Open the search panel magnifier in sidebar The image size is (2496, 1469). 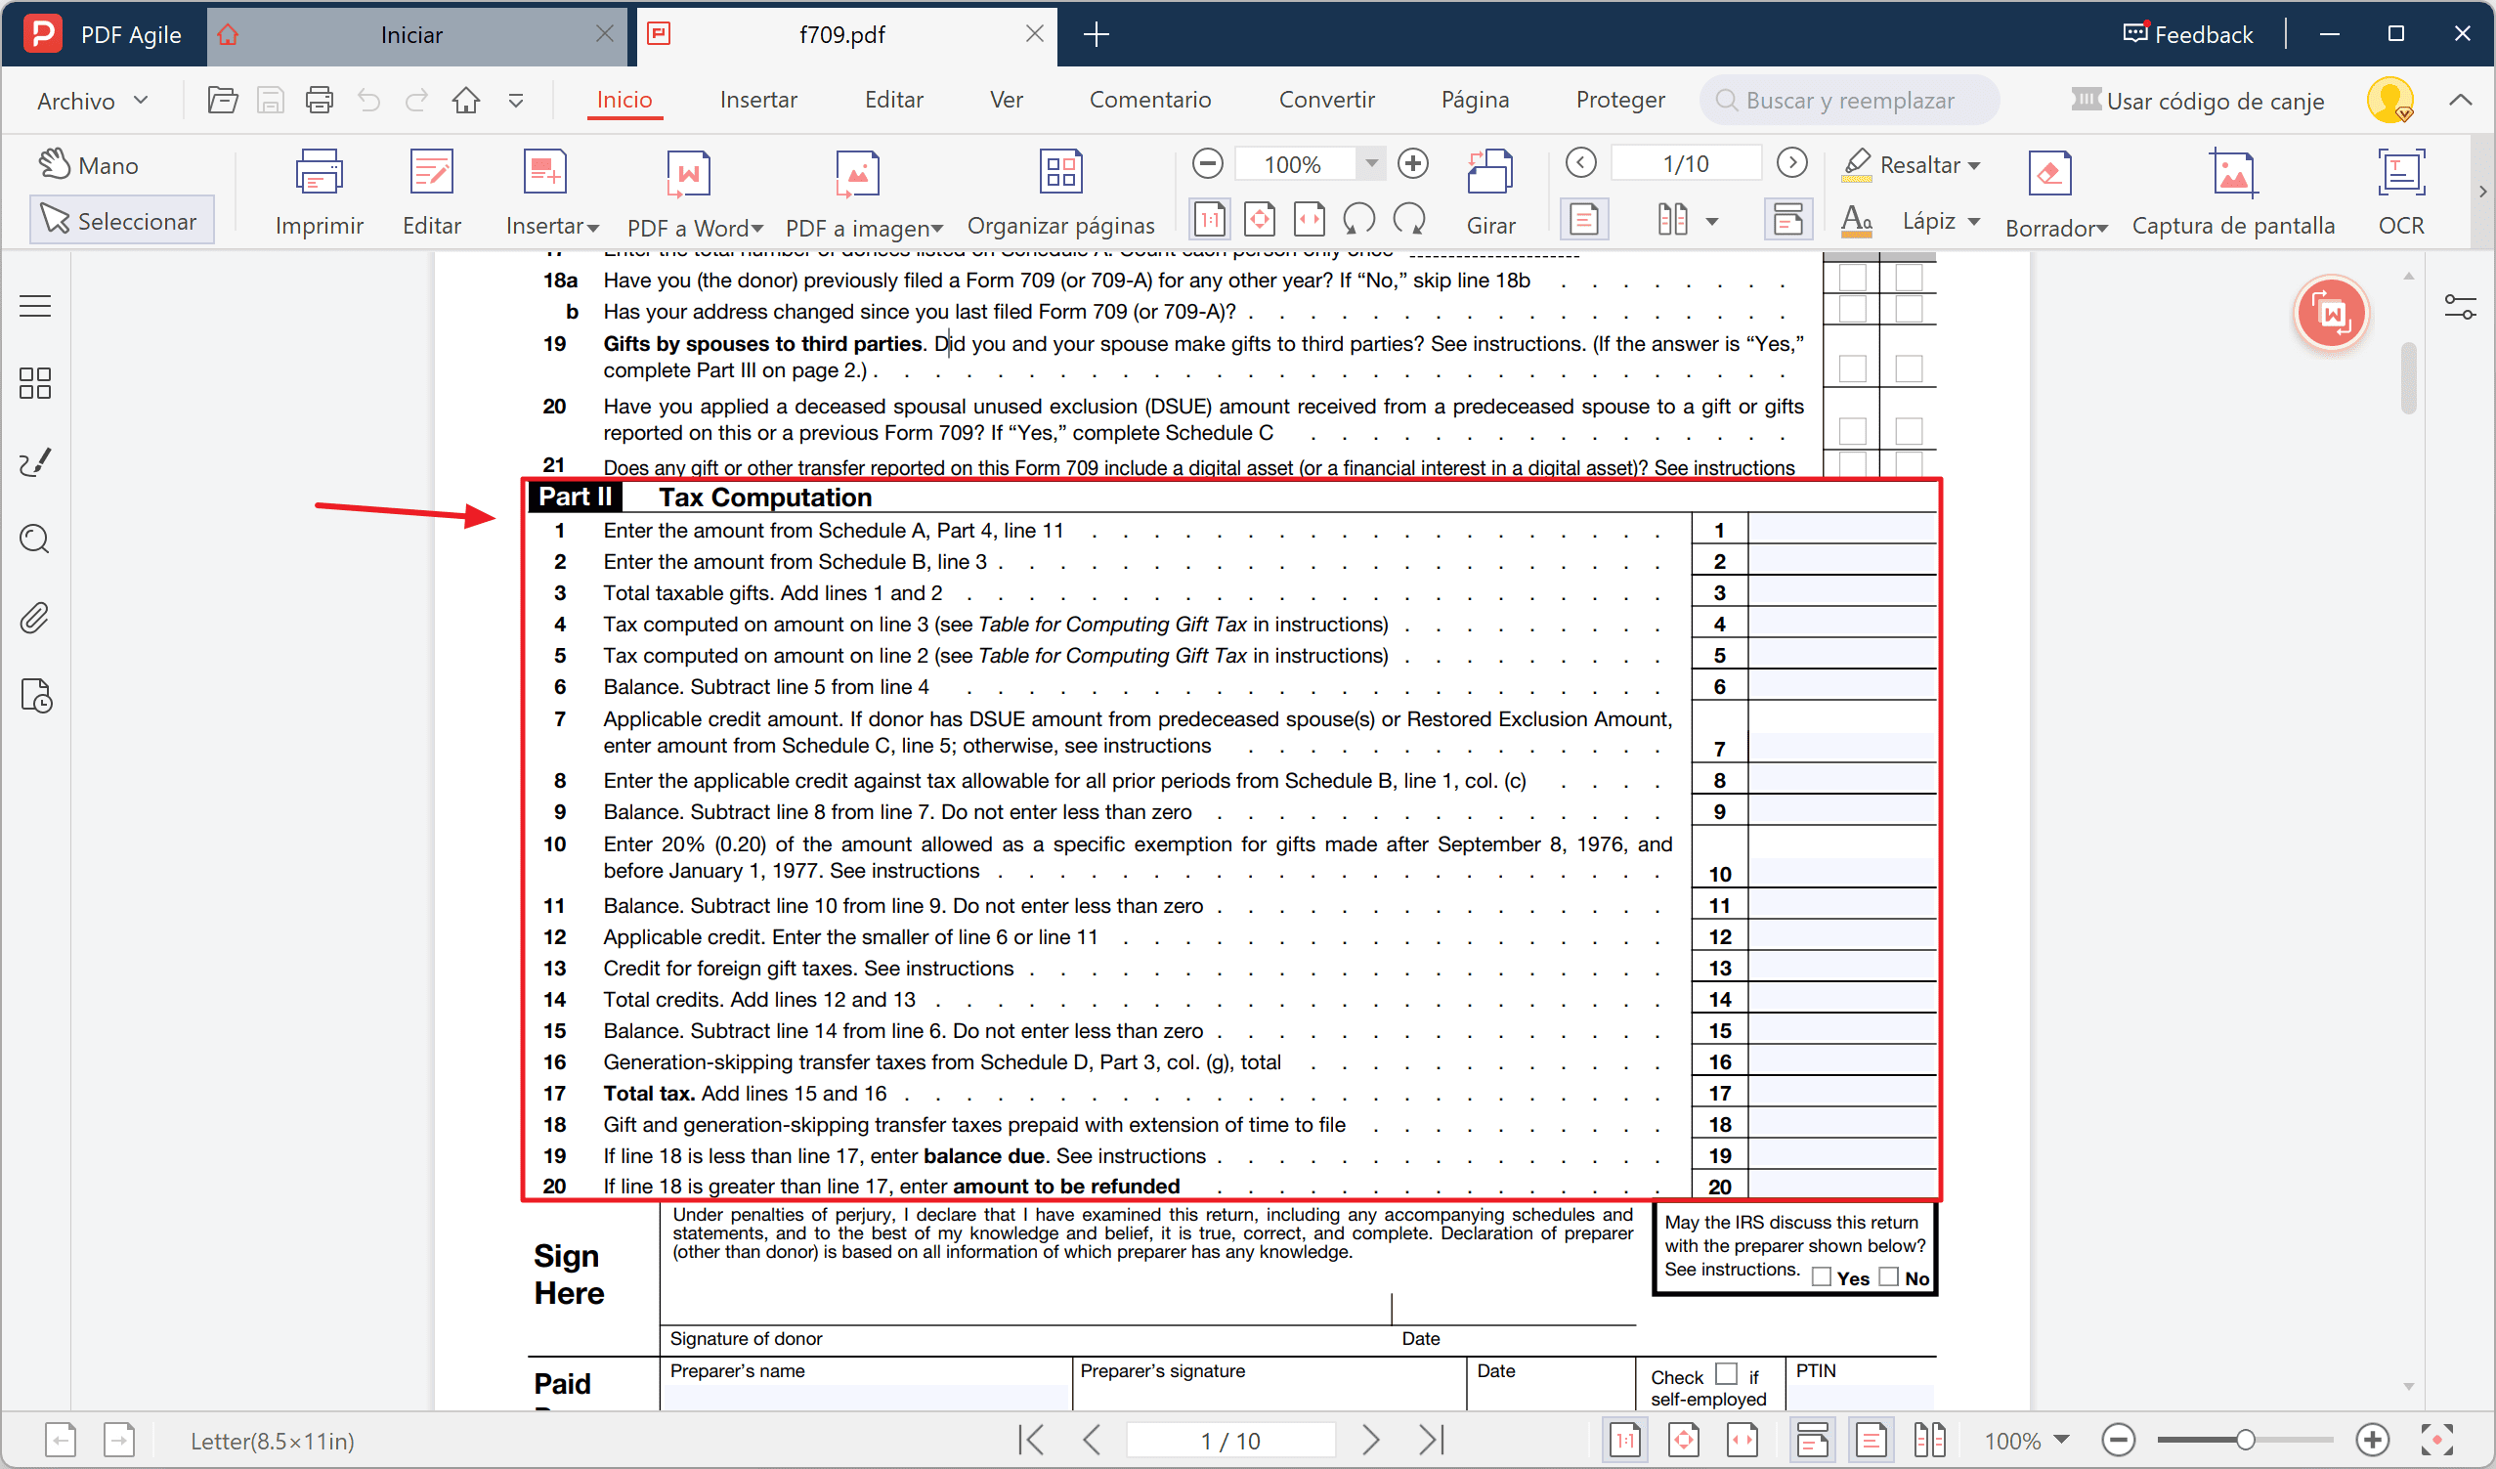click(34, 539)
